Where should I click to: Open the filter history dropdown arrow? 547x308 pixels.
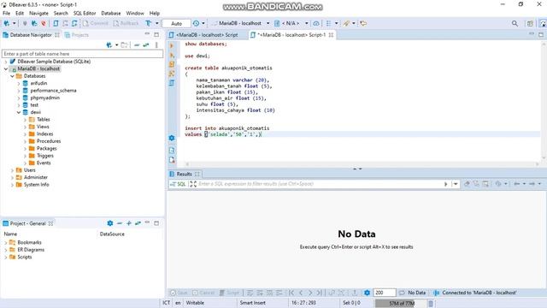(x=456, y=184)
